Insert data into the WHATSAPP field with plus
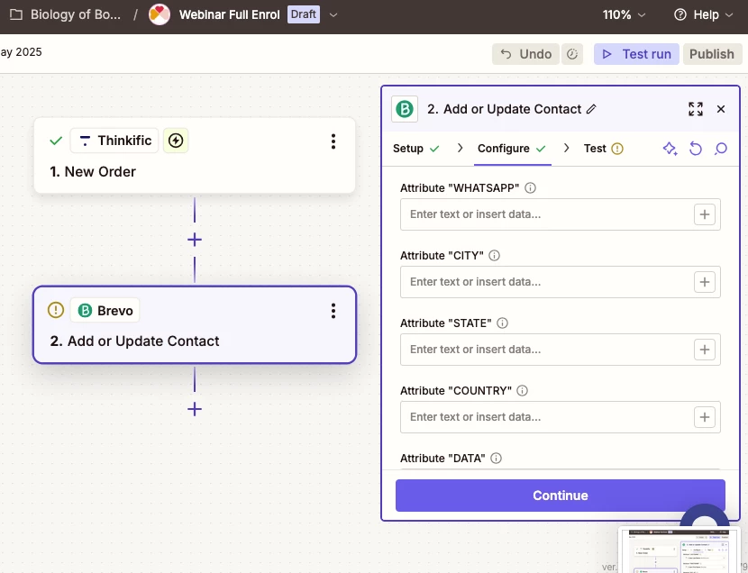Screen dimensions: 748x573 [705, 214]
